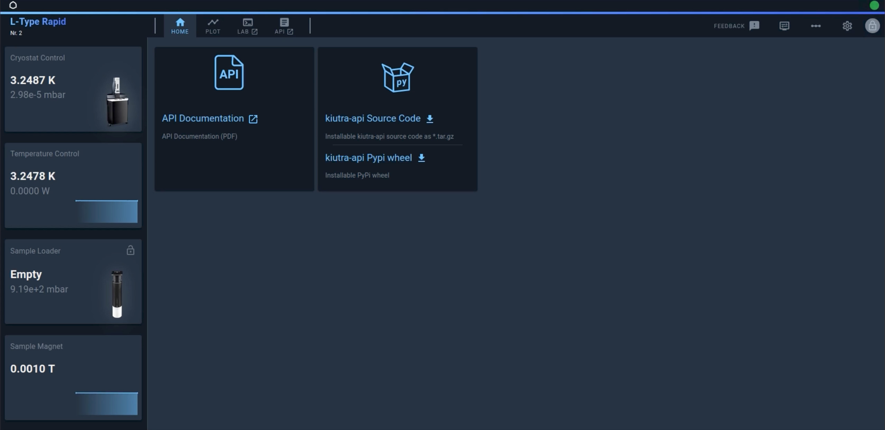Click the HOME house icon
885x430 pixels.
pyautogui.click(x=180, y=22)
